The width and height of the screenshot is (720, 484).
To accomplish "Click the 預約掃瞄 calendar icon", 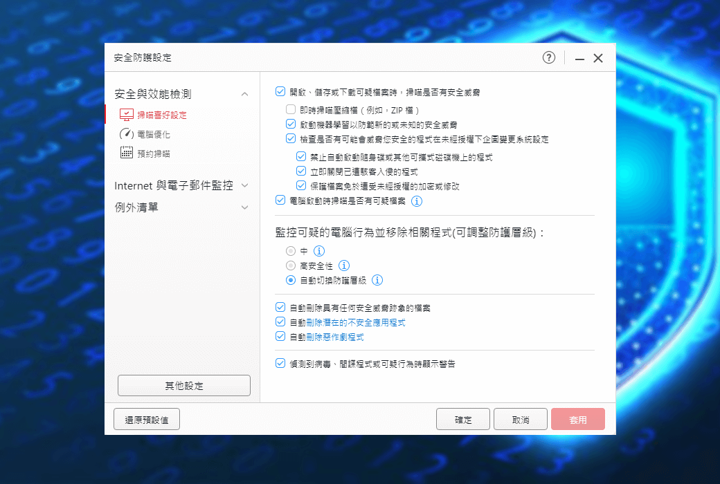I will pyautogui.click(x=126, y=152).
